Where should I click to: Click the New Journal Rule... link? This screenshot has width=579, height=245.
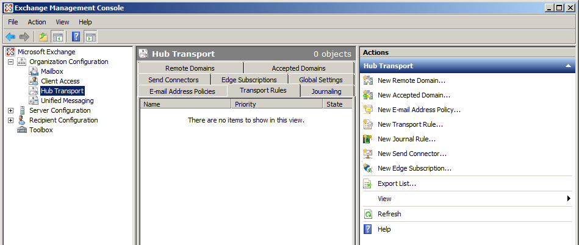pyautogui.click(x=406, y=139)
